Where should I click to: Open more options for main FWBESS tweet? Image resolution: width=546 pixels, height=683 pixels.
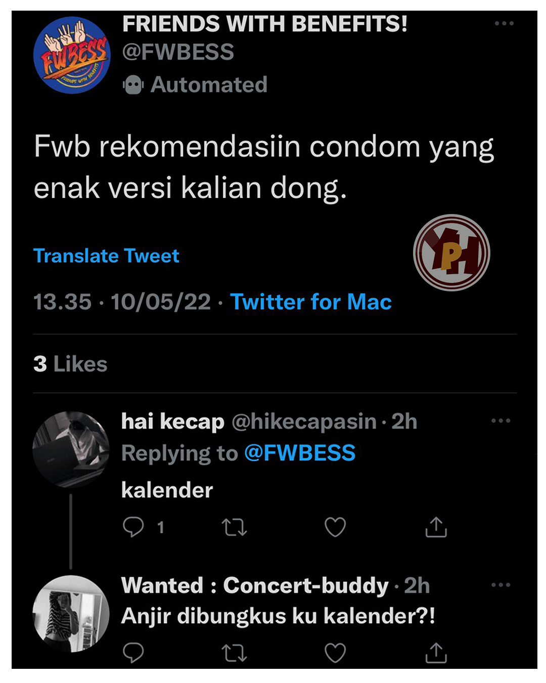504,24
